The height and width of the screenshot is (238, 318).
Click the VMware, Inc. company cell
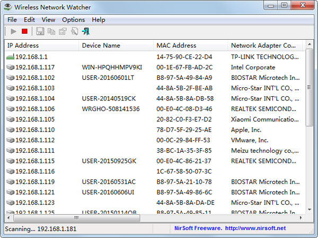click(x=250, y=140)
